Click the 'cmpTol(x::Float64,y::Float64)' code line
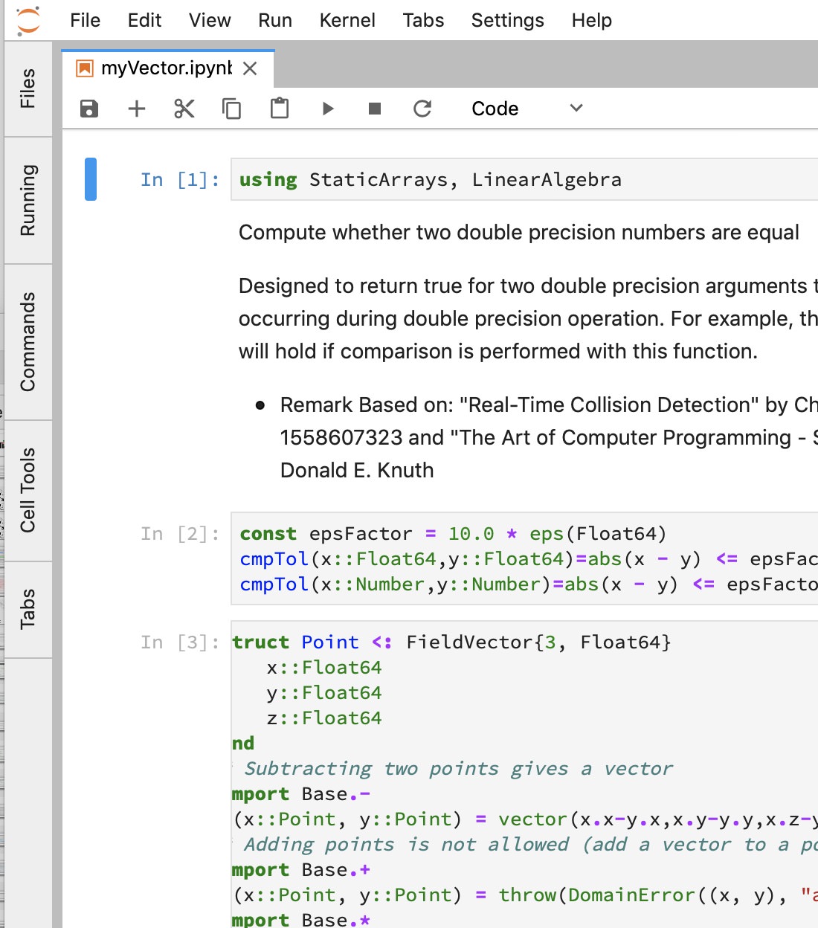 (x=529, y=558)
